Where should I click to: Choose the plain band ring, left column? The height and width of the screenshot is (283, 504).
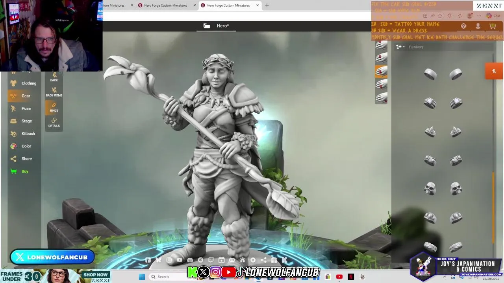(x=430, y=74)
